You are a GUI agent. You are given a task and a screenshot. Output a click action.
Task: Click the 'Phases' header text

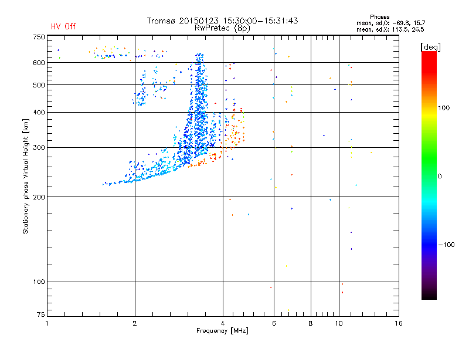point(379,17)
